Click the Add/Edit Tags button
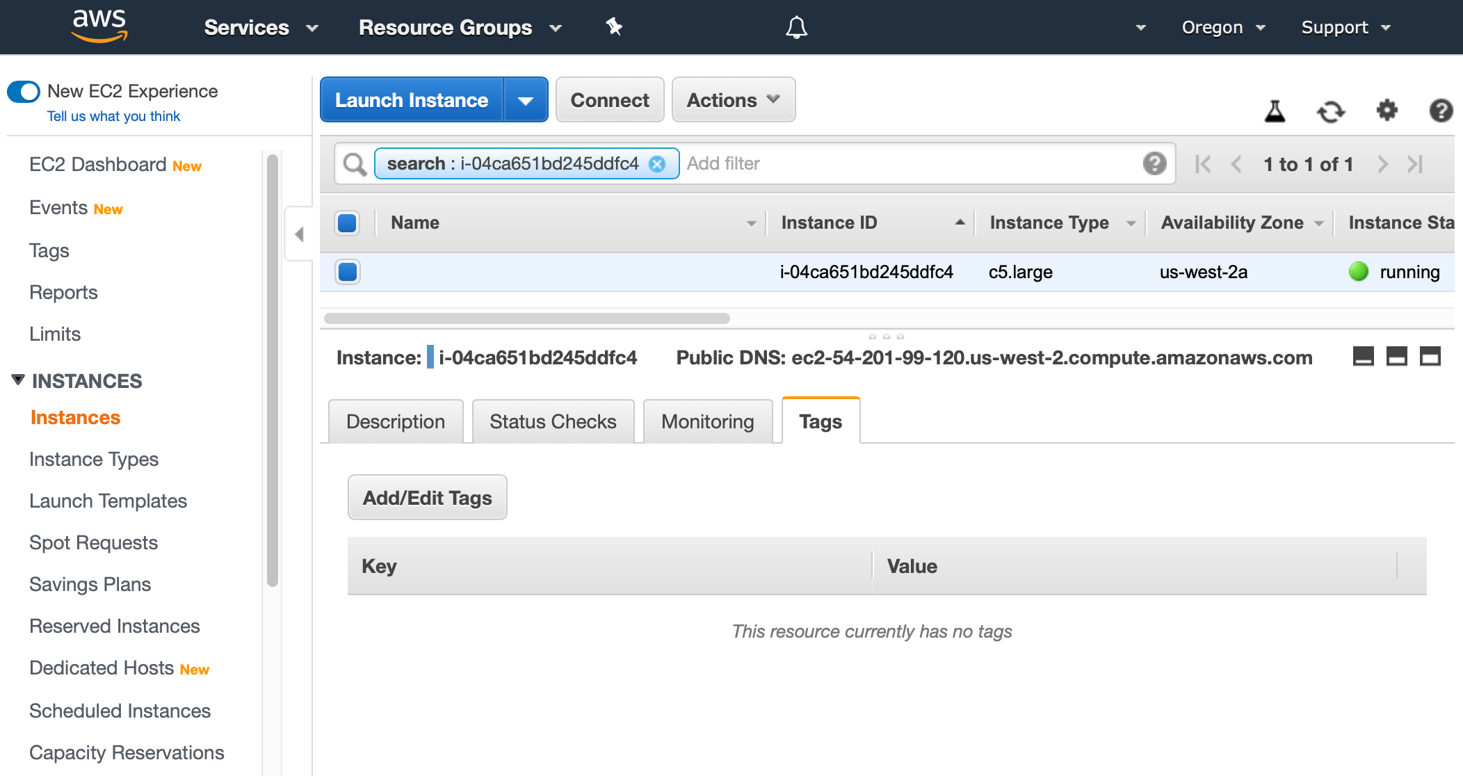The width and height of the screenshot is (1463, 776). click(x=427, y=497)
